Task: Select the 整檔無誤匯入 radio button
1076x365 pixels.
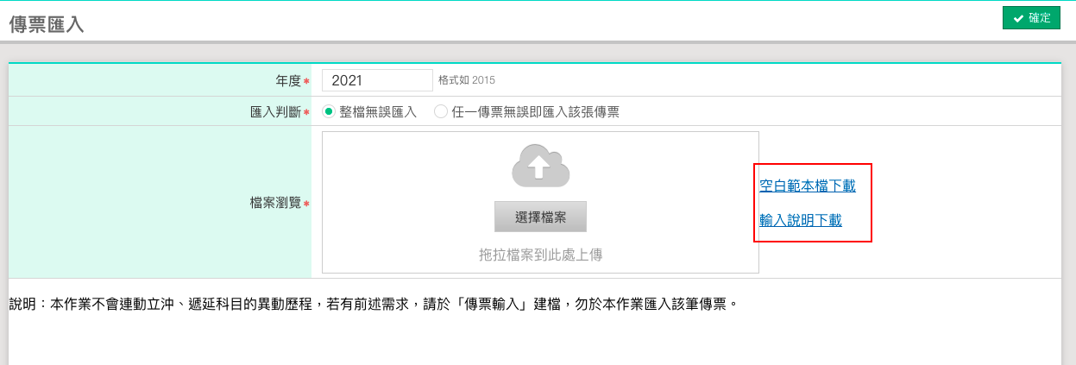Action: pos(328,111)
